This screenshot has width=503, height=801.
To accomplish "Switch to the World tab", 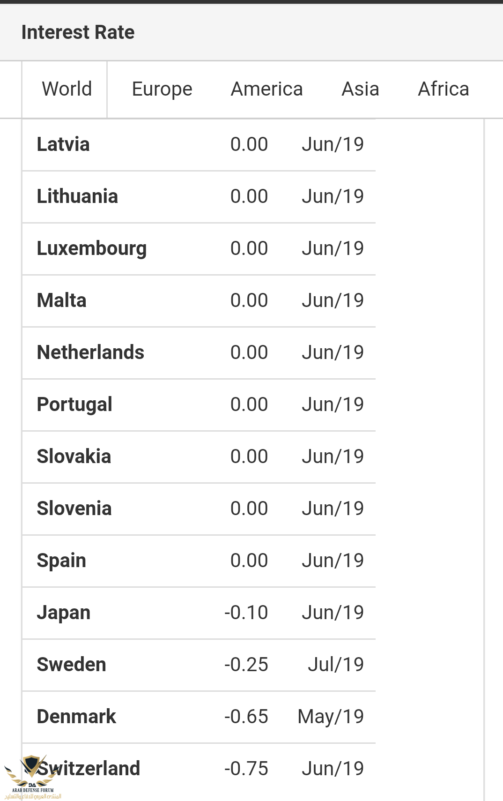I will pos(67,89).
